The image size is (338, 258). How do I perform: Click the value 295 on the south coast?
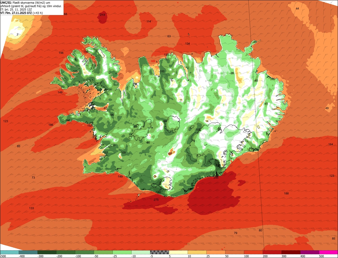pos(216,178)
